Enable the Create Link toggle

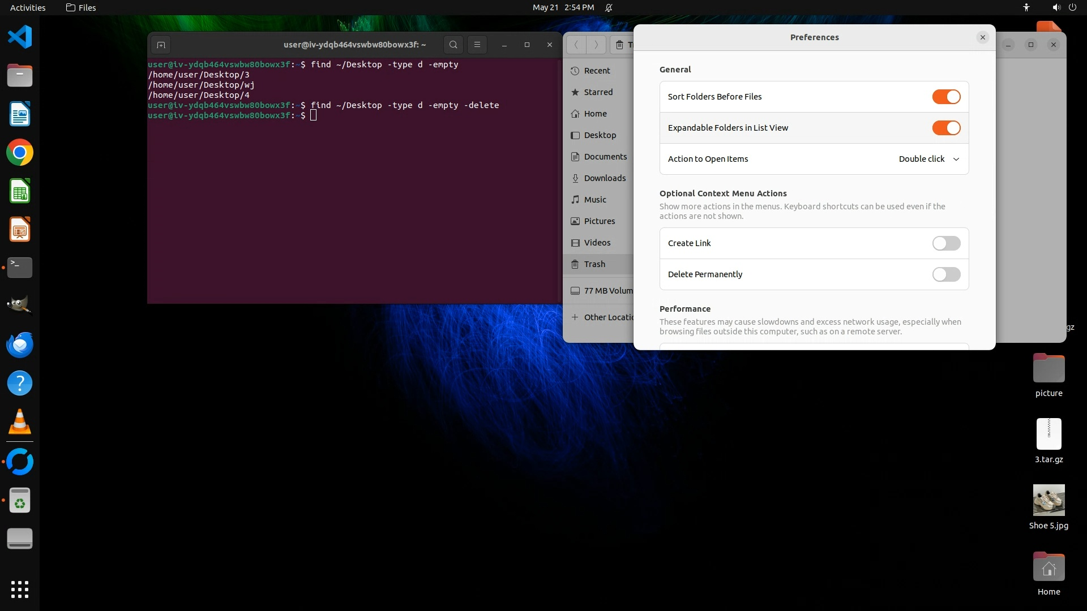[946, 243]
